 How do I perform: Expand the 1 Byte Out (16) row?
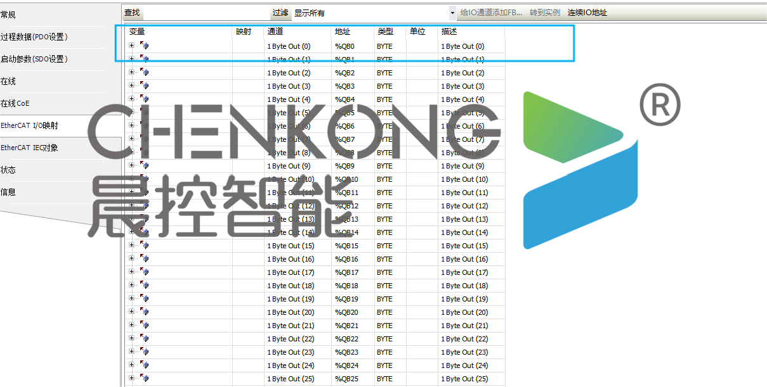click(x=132, y=258)
